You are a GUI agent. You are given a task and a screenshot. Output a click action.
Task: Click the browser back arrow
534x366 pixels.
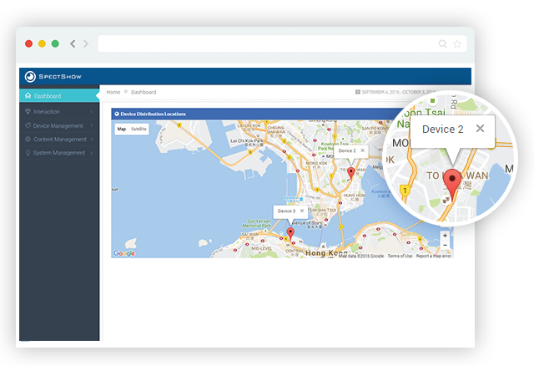(73, 43)
